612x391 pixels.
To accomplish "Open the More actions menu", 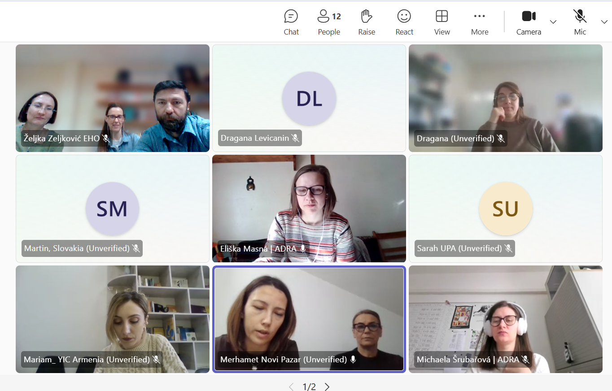I will coord(480,22).
